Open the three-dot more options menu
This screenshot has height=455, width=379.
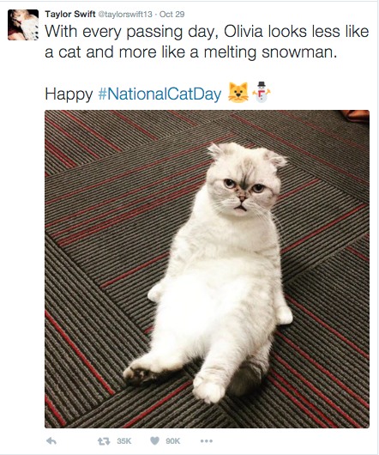click(207, 441)
